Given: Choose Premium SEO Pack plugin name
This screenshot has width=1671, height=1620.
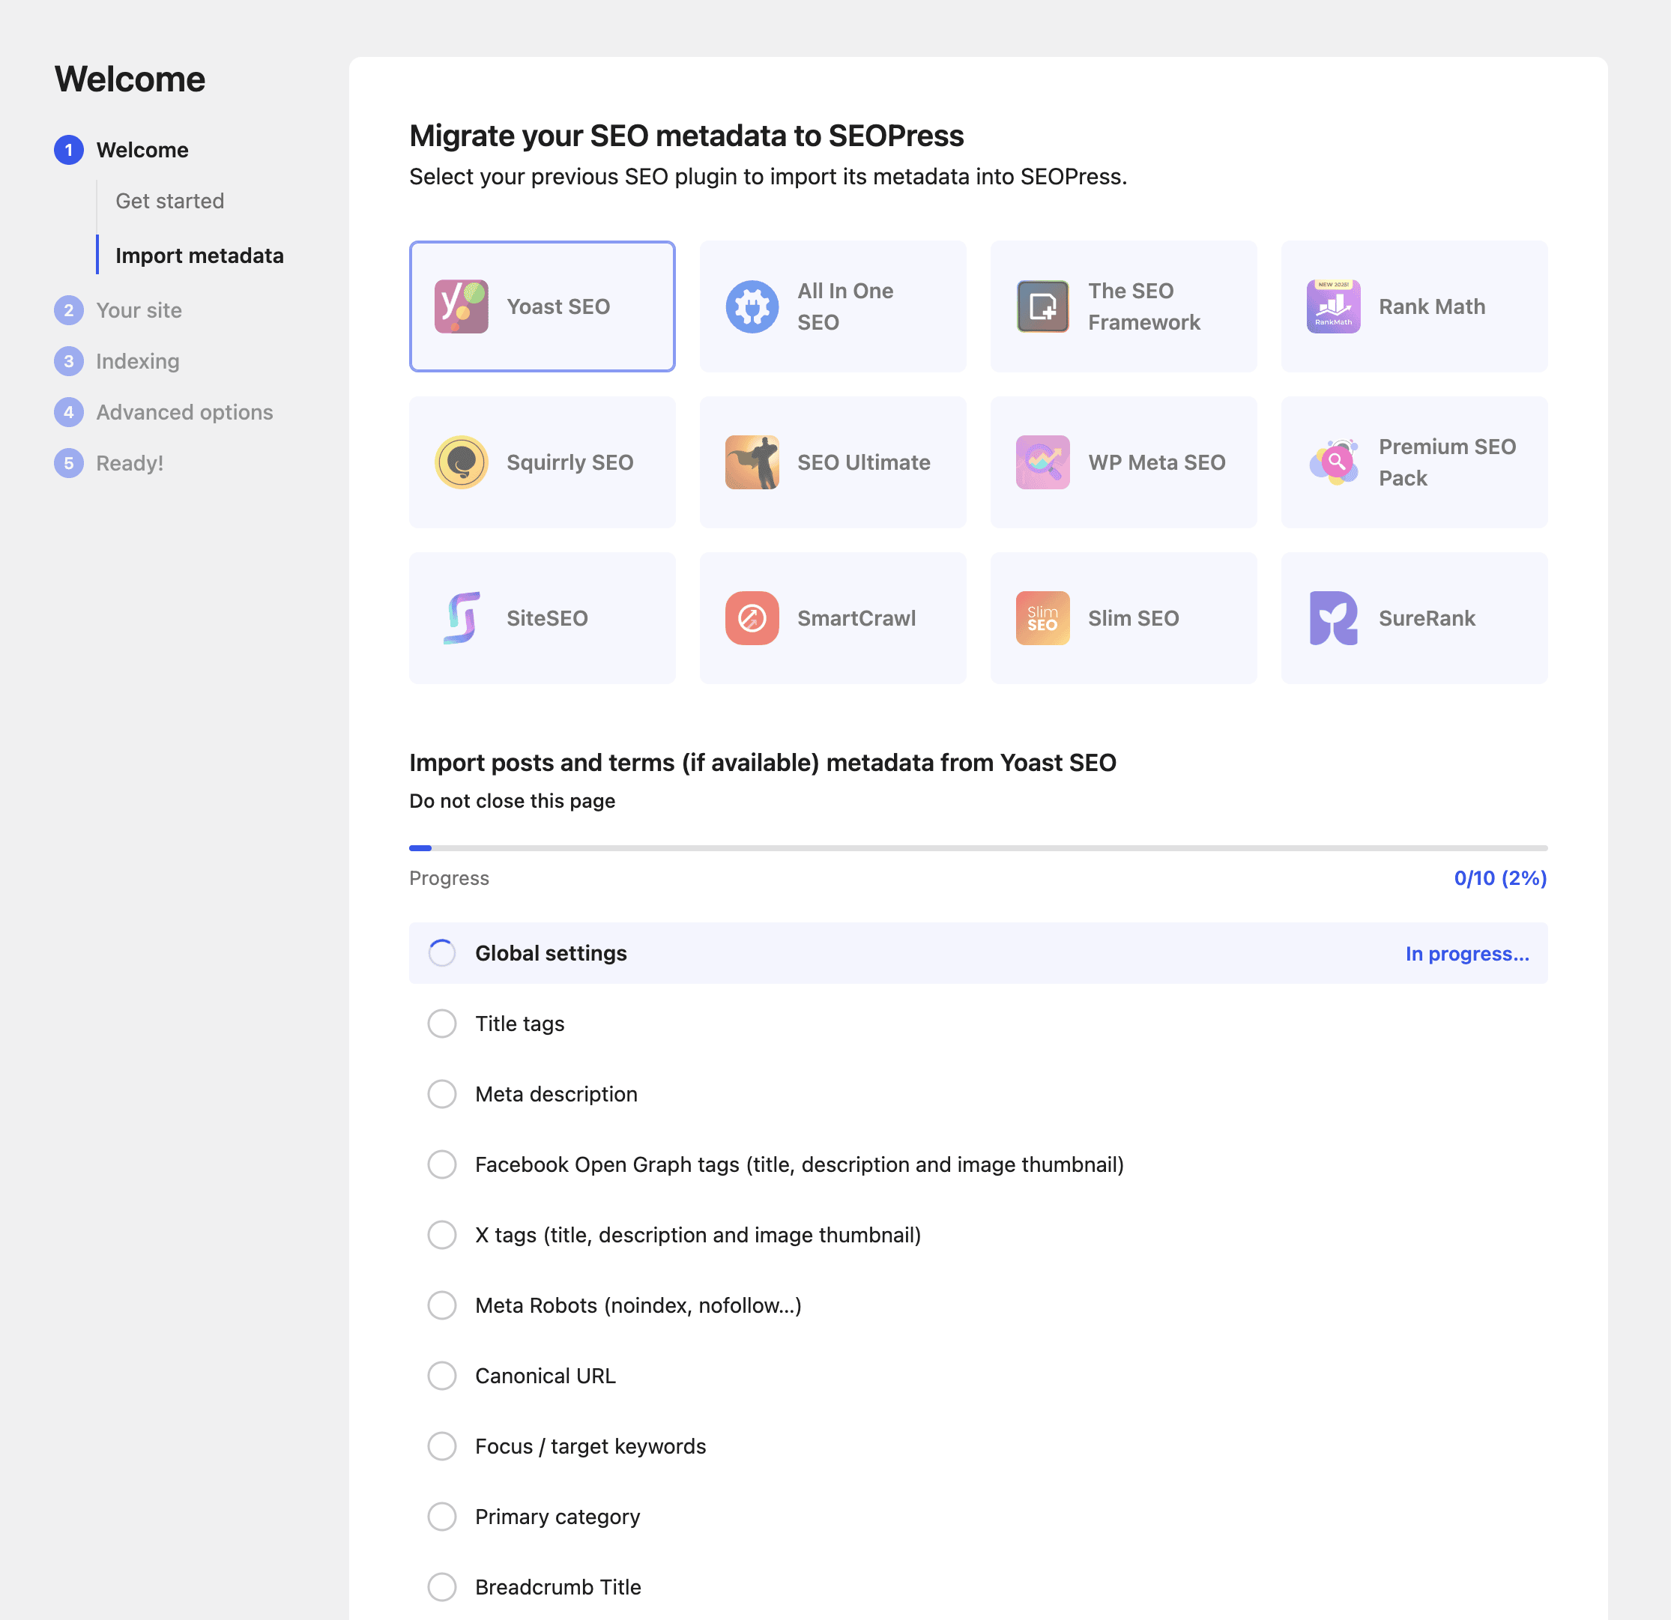Looking at the screenshot, I should coord(1448,463).
